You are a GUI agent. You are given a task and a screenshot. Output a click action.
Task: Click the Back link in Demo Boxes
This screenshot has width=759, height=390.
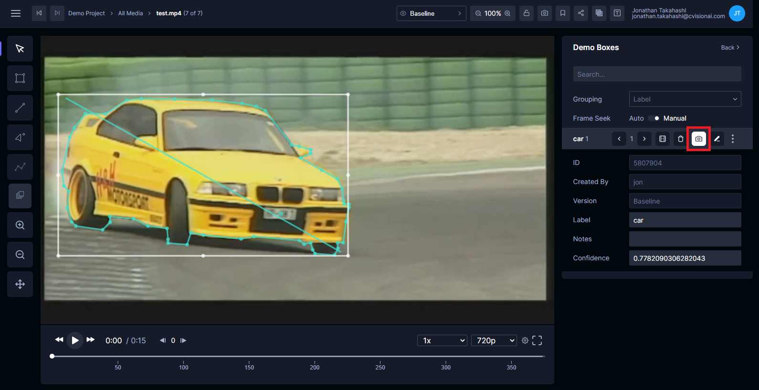point(729,48)
